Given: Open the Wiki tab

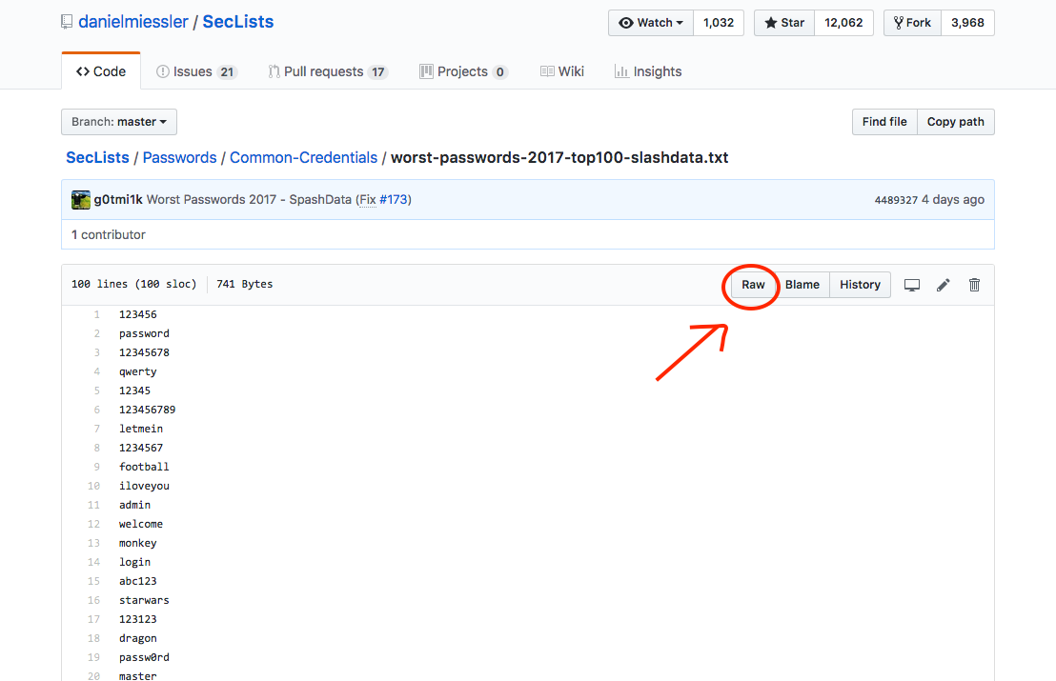Looking at the screenshot, I should pyautogui.click(x=562, y=71).
